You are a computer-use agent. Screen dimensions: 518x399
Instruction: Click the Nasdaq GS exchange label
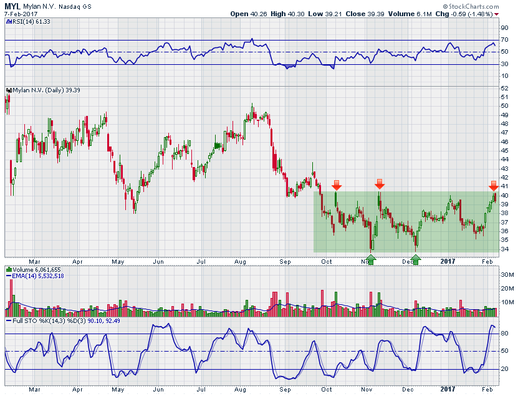75,7
